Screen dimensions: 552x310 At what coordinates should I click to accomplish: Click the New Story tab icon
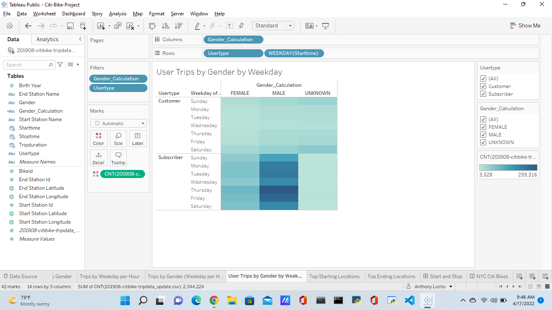pos(546,276)
